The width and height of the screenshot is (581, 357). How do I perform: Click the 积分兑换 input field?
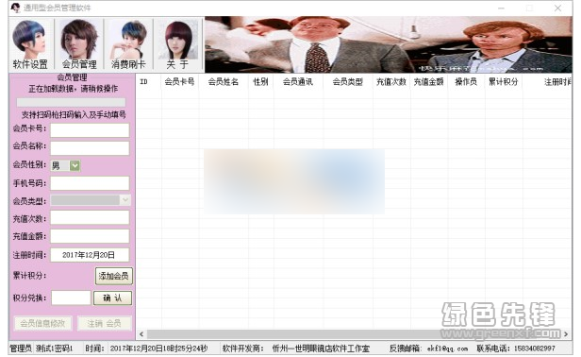(x=71, y=297)
